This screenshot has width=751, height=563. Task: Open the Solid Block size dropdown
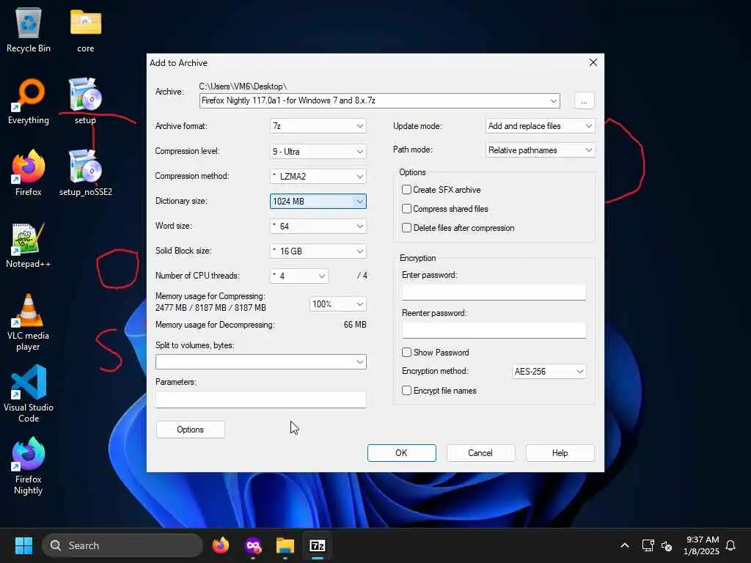pyautogui.click(x=318, y=251)
